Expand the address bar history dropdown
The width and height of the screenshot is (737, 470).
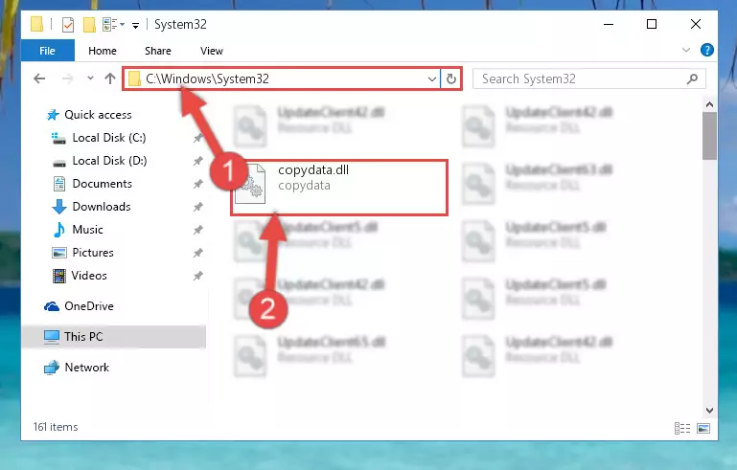point(432,78)
